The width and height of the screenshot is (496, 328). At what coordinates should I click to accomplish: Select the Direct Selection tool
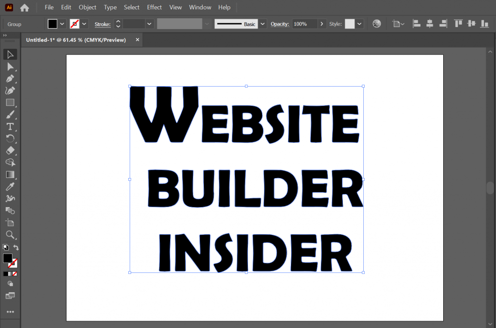(11, 66)
